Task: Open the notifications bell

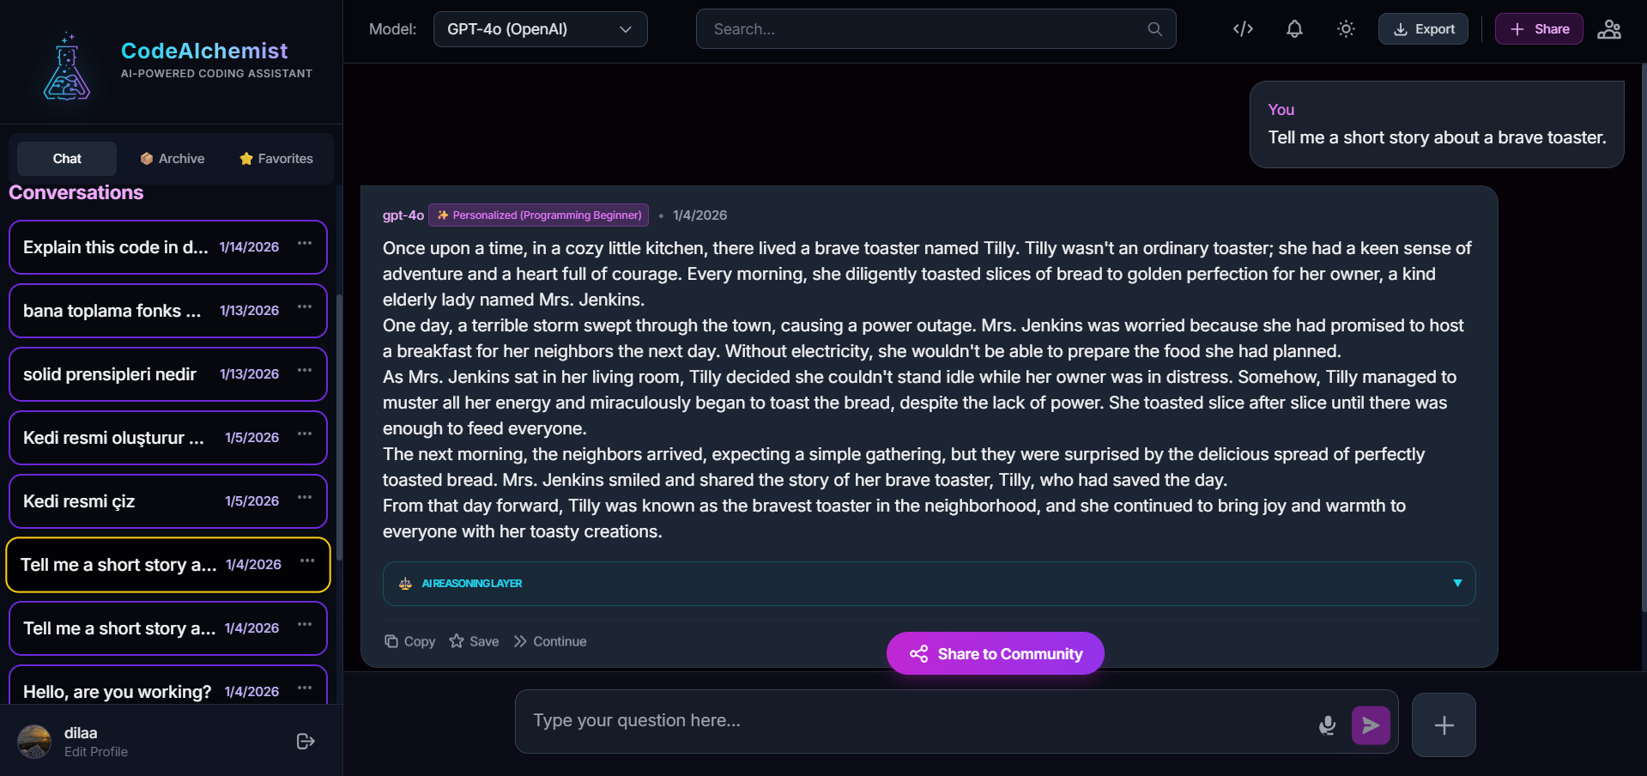Action: pyautogui.click(x=1294, y=29)
